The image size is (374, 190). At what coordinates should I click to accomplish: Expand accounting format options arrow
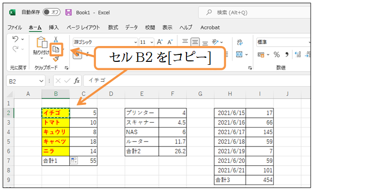pyautogui.click(x=268, y=55)
